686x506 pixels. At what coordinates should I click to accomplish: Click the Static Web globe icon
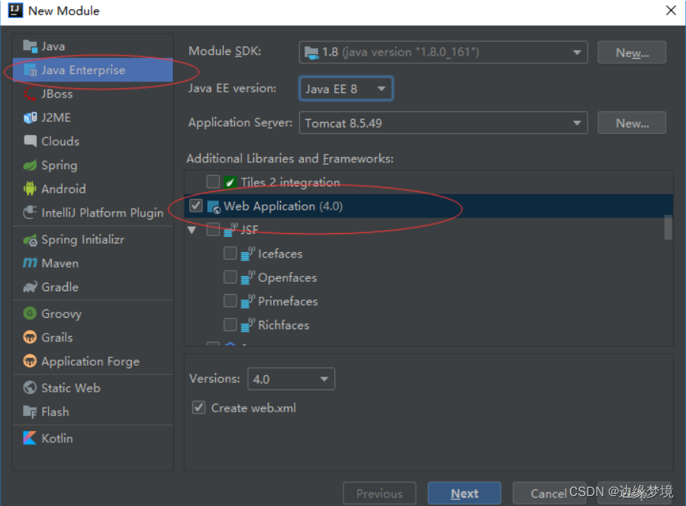point(30,388)
